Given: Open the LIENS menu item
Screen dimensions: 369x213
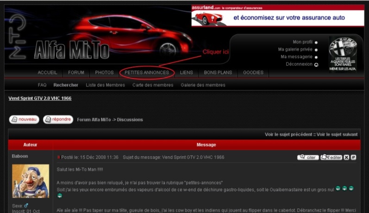Looking at the screenshot, I should (187, 73).
